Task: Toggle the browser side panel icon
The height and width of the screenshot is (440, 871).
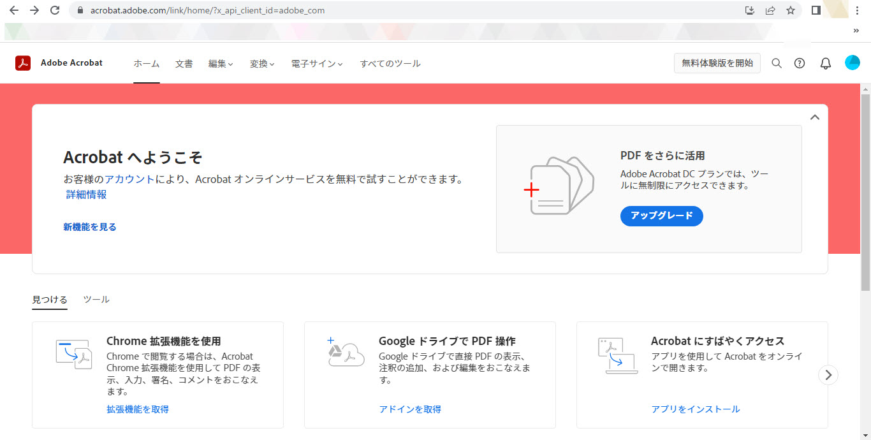Action: [x=816, y=10]
